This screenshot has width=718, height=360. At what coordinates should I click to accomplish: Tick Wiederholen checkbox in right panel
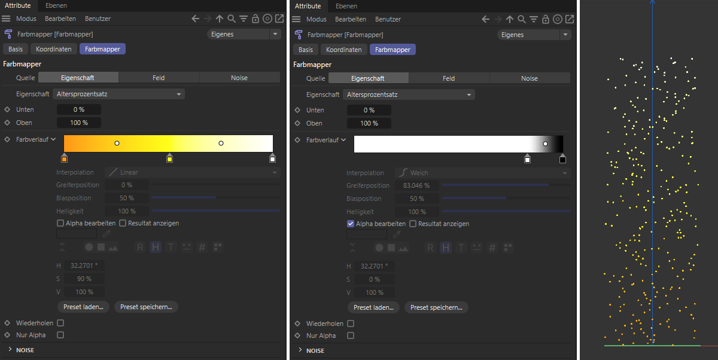coord(351,324)
